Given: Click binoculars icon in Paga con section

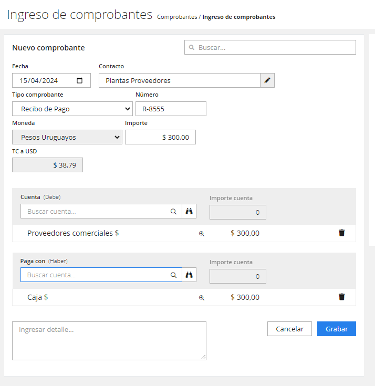Looking at the screenshot, I should (189, 275).
